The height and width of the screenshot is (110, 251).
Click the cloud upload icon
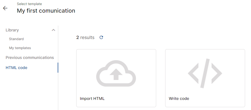[116, 74]
